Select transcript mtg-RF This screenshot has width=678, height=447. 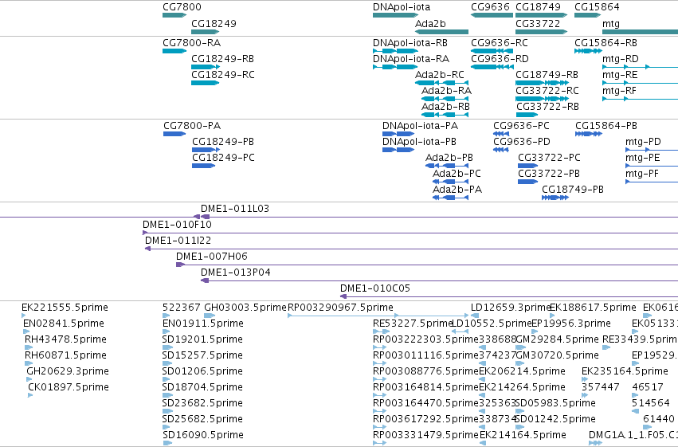pos(640,99)
